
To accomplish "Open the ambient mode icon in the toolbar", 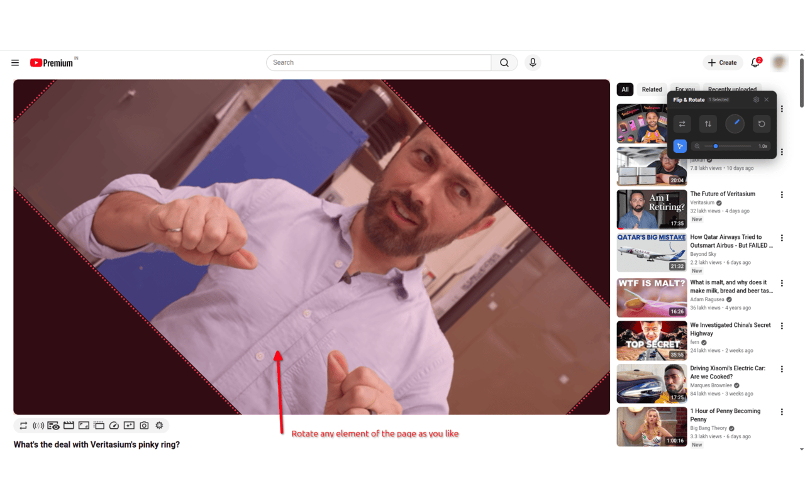I will (38, 426).
